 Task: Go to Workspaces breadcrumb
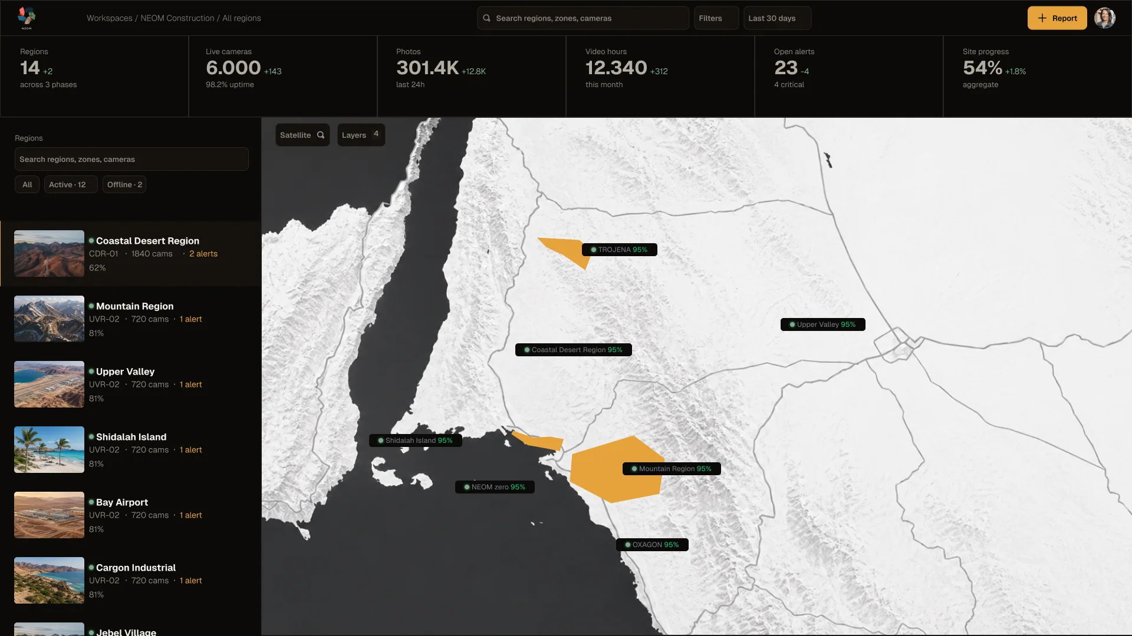(110, 18)
